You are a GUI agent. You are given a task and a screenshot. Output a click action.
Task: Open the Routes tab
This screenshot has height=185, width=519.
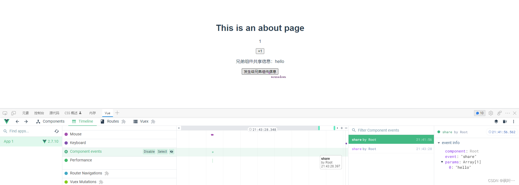pyautogui.click(x=109, y=122)
